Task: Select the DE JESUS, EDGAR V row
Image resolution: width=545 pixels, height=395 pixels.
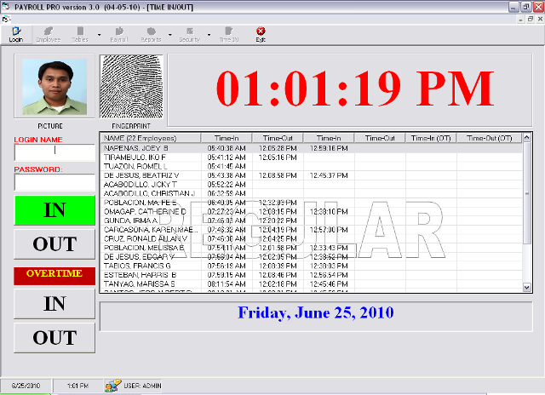Action: tap(311, 257)
